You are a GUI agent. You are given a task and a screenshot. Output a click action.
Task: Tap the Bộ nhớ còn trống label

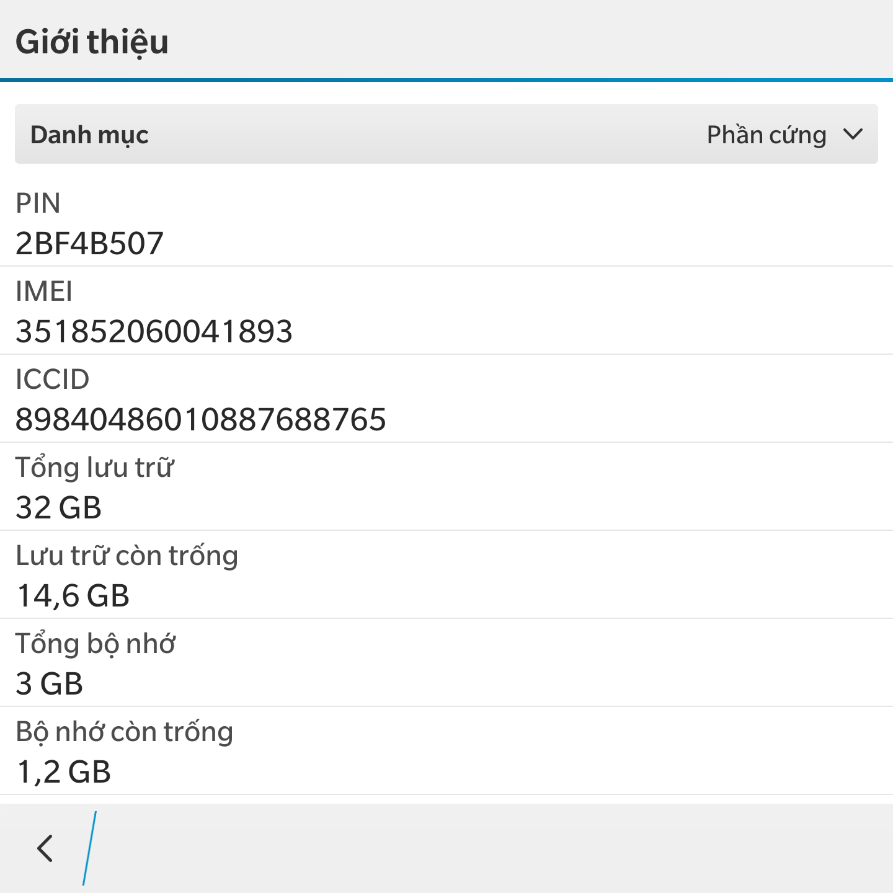(125, 732)
